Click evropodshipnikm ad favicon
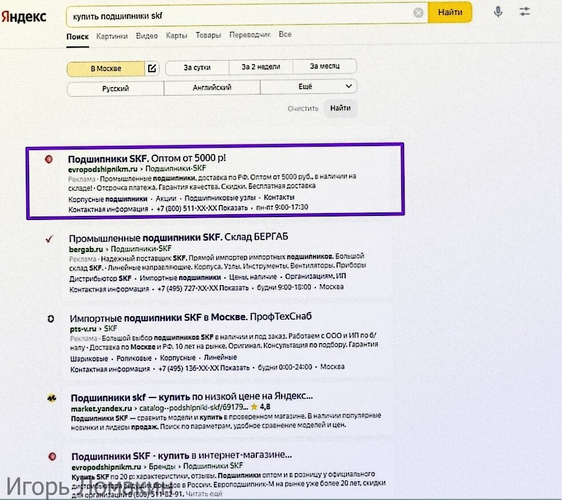This screenshot has height=500, width=562. coord(49,159)
